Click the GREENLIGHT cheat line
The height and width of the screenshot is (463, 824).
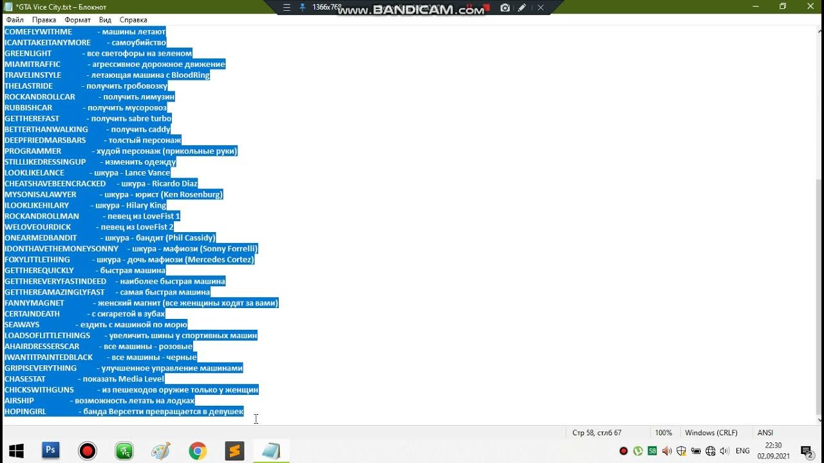(98, 53)
